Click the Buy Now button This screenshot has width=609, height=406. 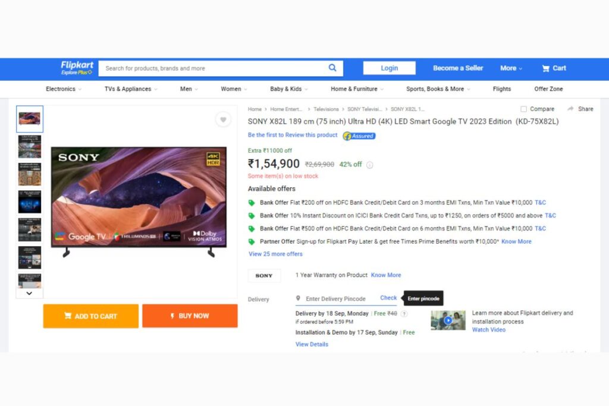pos(190,316)
